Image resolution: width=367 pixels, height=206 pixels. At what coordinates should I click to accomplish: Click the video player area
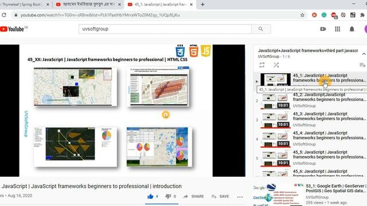[x=122, y=110]
